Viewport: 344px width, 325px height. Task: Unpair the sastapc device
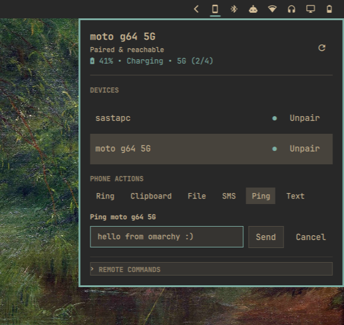point(305,118)
